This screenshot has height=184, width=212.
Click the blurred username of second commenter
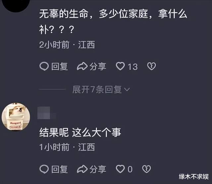(x=46, y=113)
